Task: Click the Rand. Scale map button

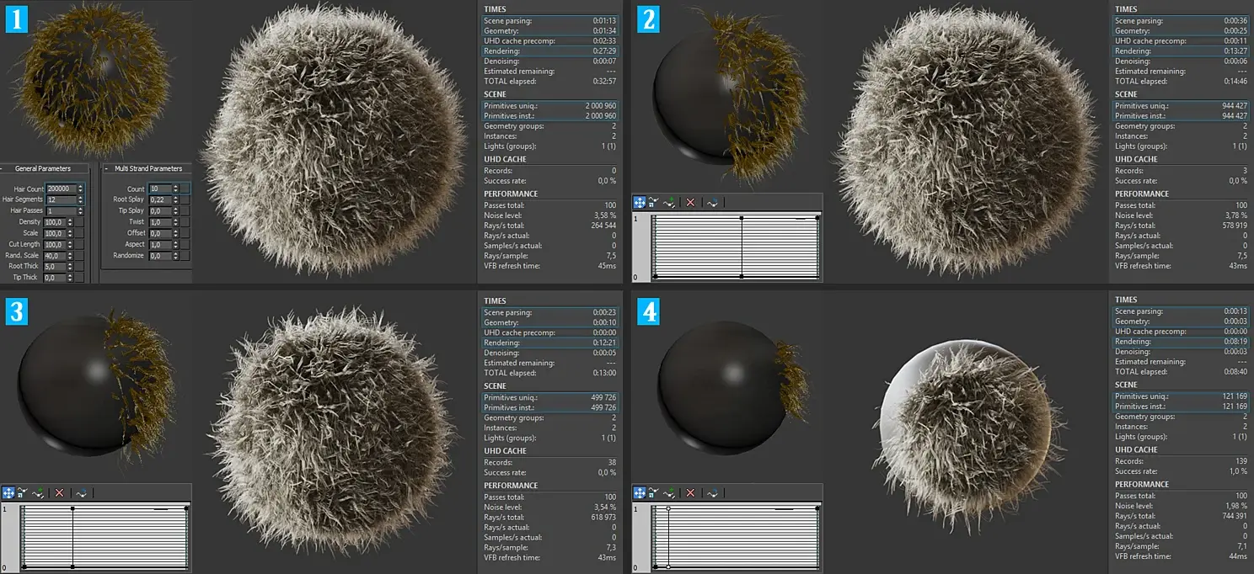Action: [x=79, y=256]
